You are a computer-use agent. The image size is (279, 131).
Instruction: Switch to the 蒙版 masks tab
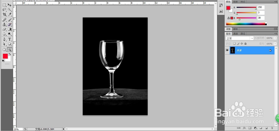click(x=235, y=29)
